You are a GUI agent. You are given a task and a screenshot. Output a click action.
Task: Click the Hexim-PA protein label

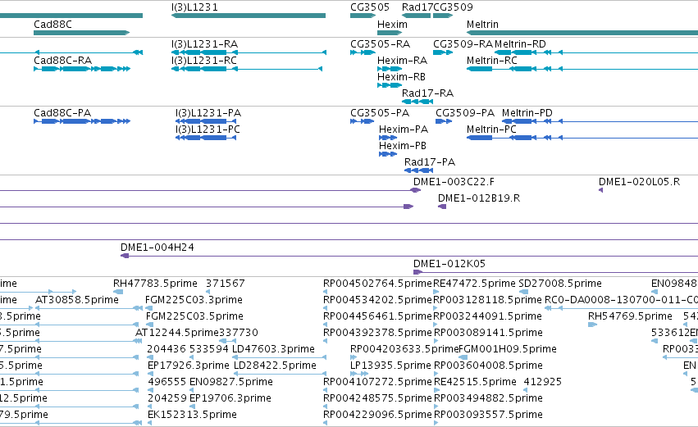click(x=404, y=129)
